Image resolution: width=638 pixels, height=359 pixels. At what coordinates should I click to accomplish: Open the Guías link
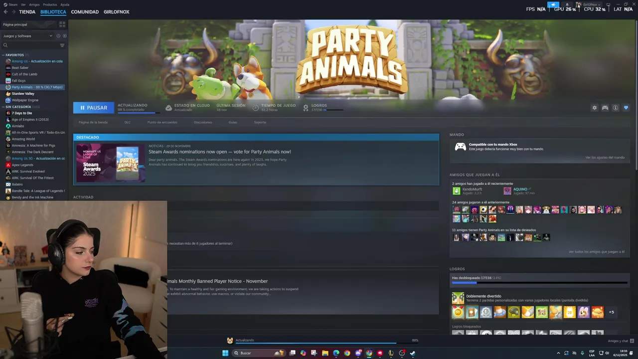[x=233, y=122]
